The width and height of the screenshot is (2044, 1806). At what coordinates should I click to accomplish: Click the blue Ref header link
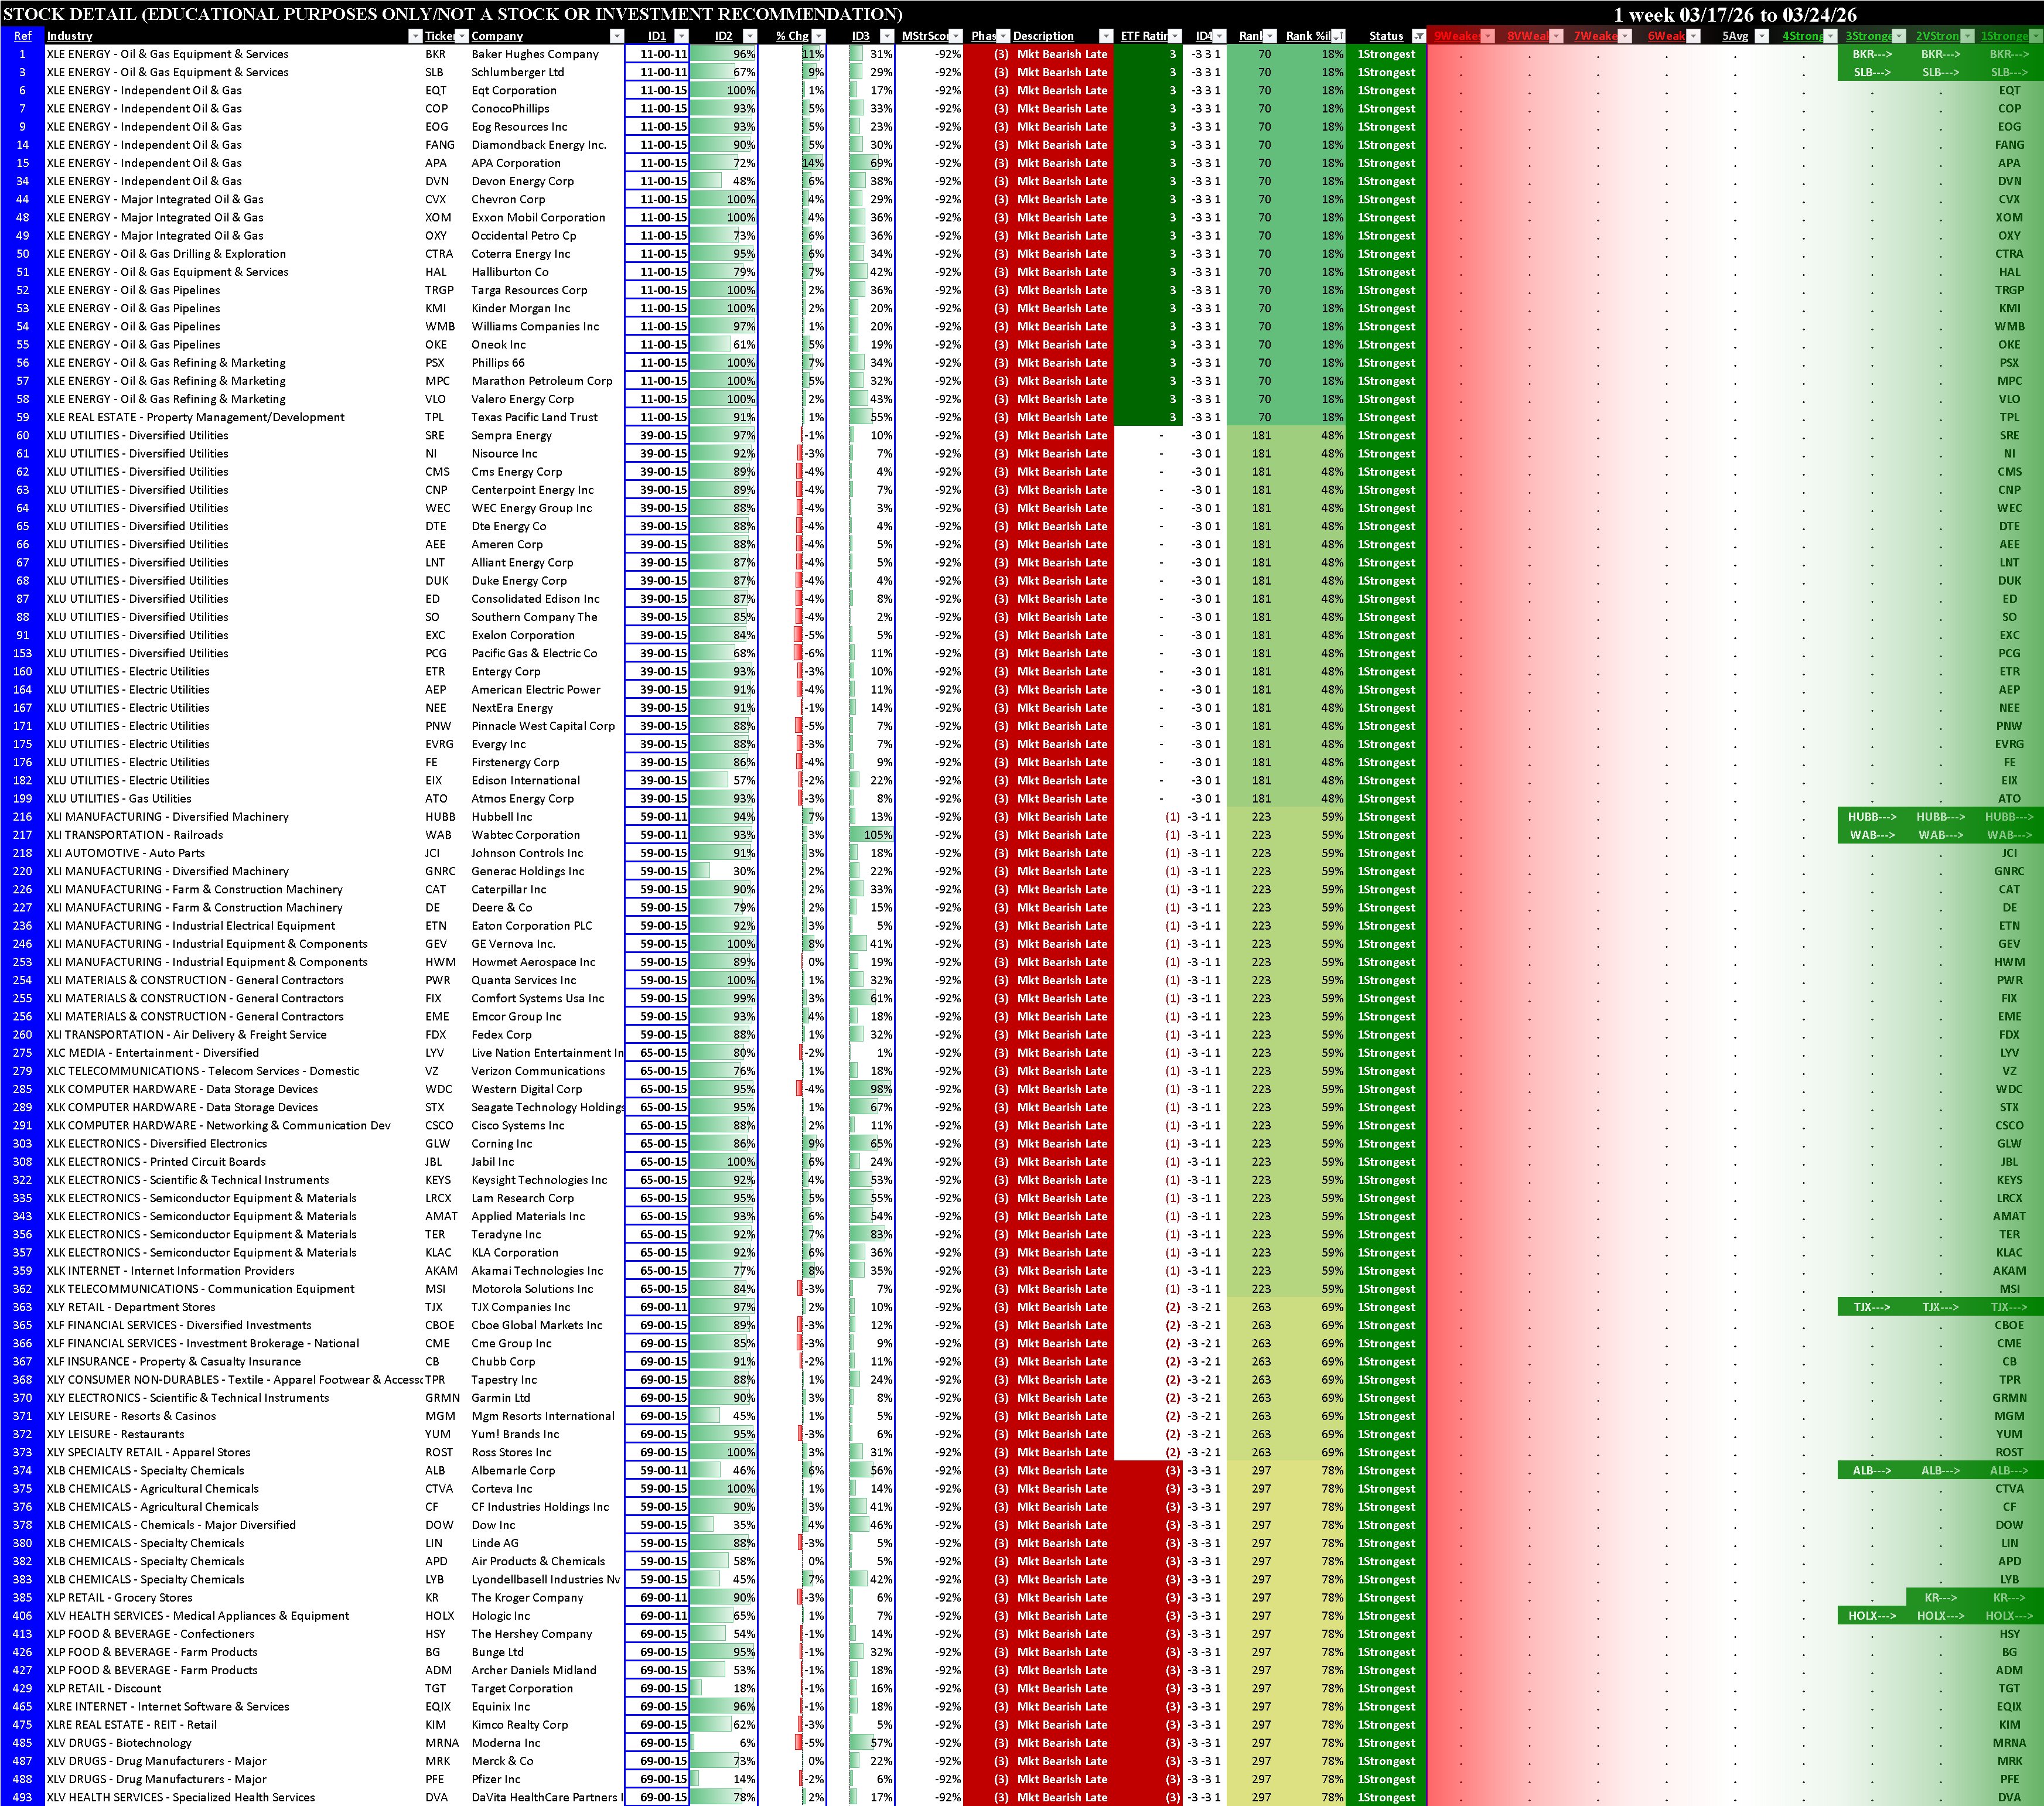[x=22, y=36]
